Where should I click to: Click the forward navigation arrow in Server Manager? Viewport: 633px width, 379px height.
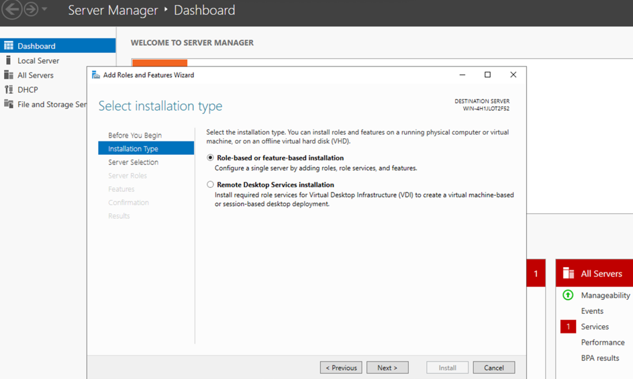pos(31,9)
